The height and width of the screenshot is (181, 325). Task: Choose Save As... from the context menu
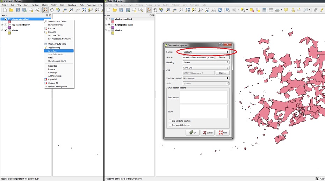(53, 51)
